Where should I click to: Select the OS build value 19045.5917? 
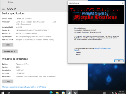[20, 73]
